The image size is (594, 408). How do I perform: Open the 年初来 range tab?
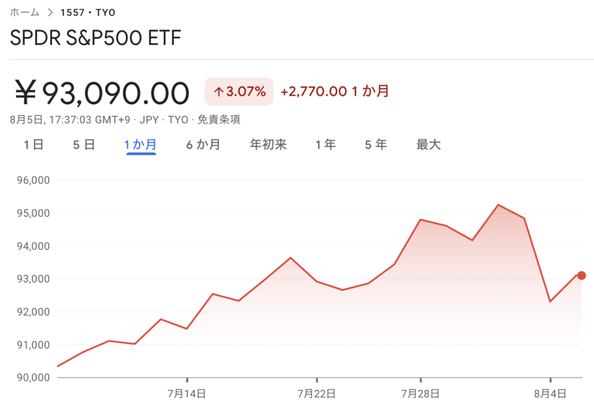click(268, 144)
